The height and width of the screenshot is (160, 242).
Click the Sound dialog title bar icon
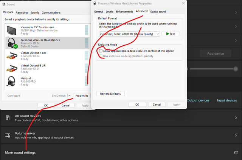pyautogui.click(x=4, y=4)
